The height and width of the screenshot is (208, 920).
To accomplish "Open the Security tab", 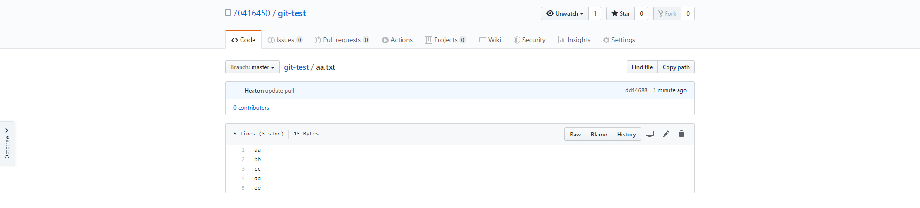I will tap(529, 40).
